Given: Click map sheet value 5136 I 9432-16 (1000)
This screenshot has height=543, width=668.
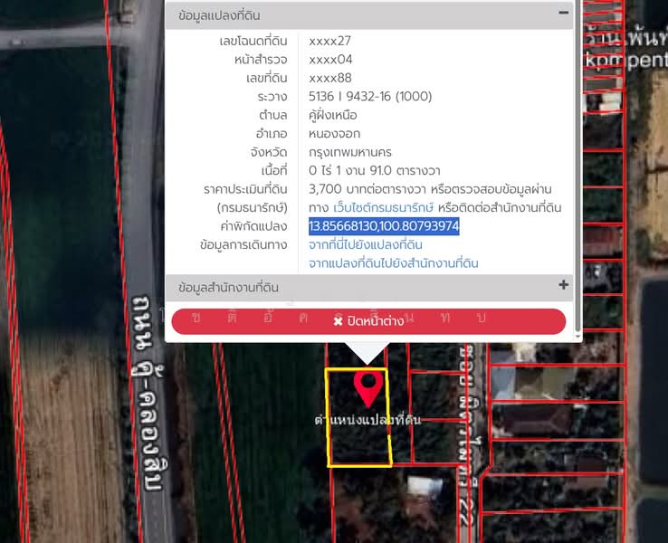Looking at the screenshot, I should click(370, 97).
